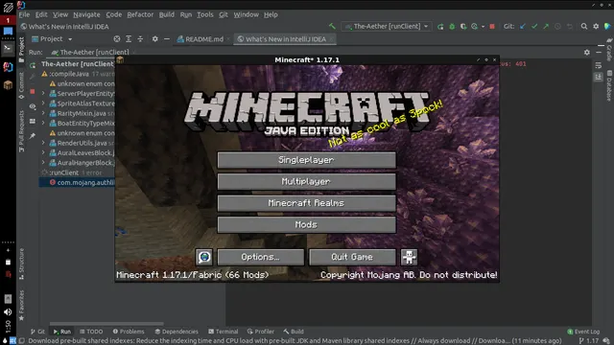Expand ServerPlayerEntity tree node
The width and height of the screenshot is (614, 345).
coord(43,94)
